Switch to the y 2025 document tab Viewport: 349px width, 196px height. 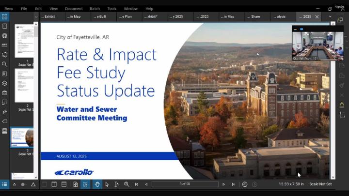[180, 16]
